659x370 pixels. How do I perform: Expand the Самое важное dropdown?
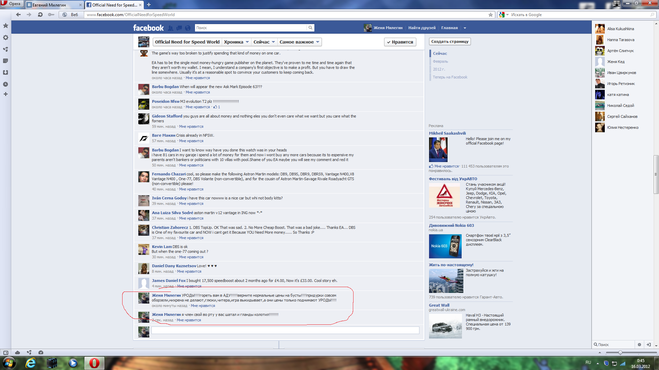coord(299,42)
